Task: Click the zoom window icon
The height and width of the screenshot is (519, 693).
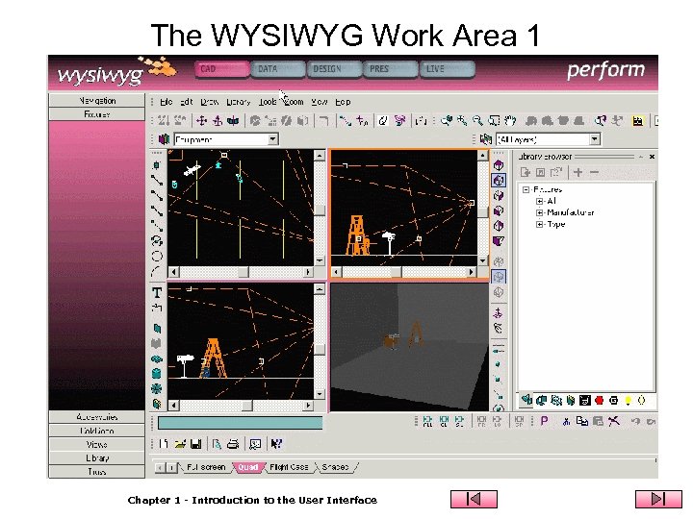Action: (x=494, y=120)
